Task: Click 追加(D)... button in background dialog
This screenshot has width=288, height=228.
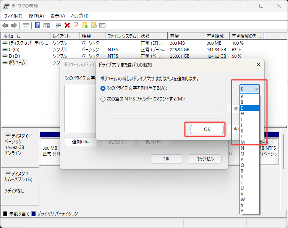Action: tap(81, 142)
